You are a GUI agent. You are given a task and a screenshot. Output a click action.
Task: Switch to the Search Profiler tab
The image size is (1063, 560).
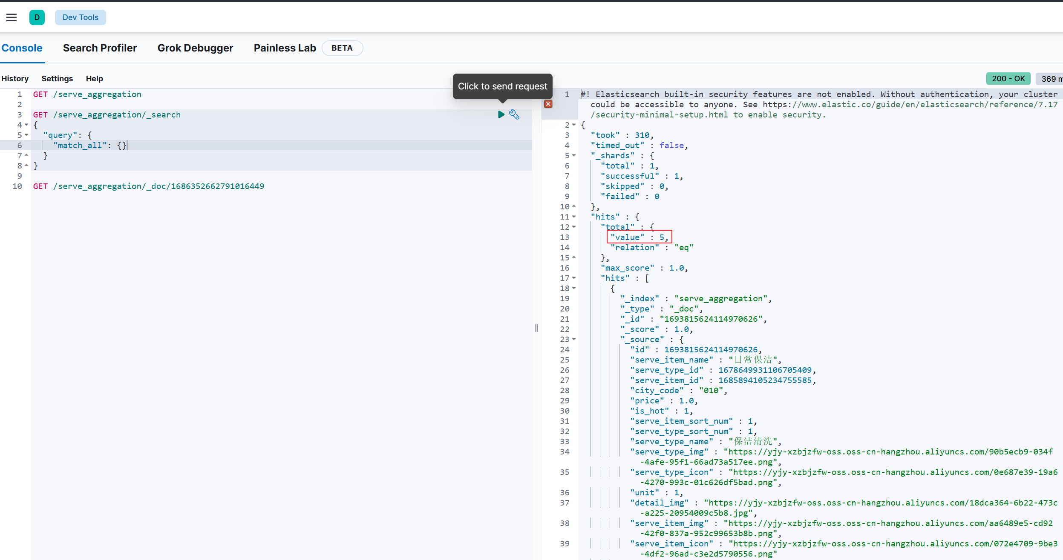[x=100, y=48]
